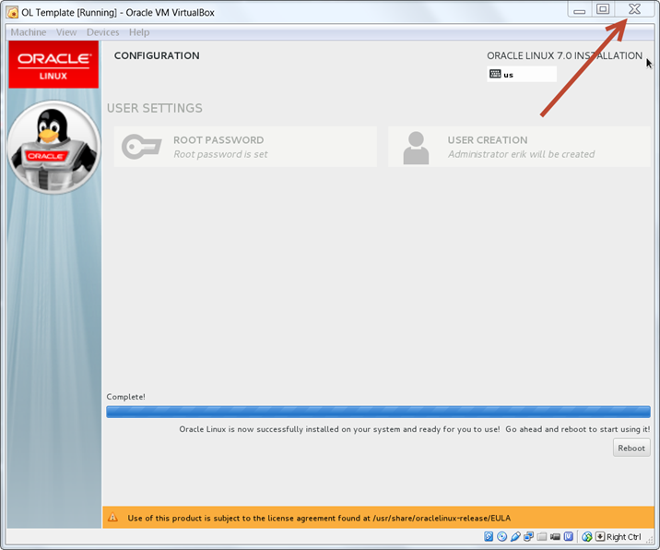The image size is (660, 550).
Task: Click the successfully installed message
Action: 415,429
